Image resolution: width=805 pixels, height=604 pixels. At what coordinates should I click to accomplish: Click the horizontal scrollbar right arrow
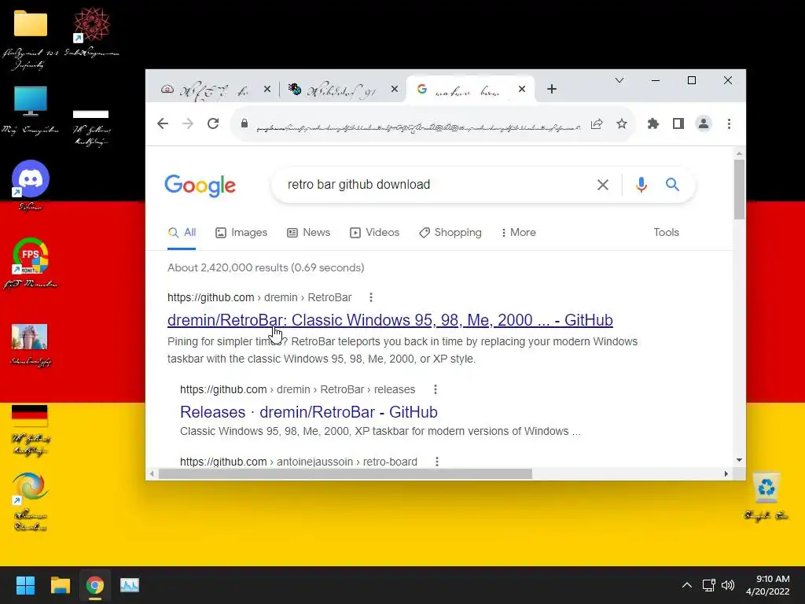[726, 473]
